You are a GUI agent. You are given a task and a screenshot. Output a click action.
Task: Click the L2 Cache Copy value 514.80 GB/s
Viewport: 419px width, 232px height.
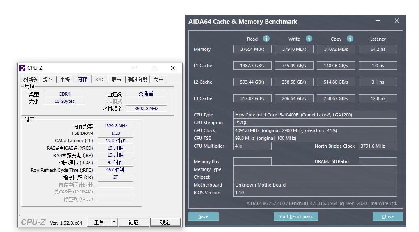(336, 82)
